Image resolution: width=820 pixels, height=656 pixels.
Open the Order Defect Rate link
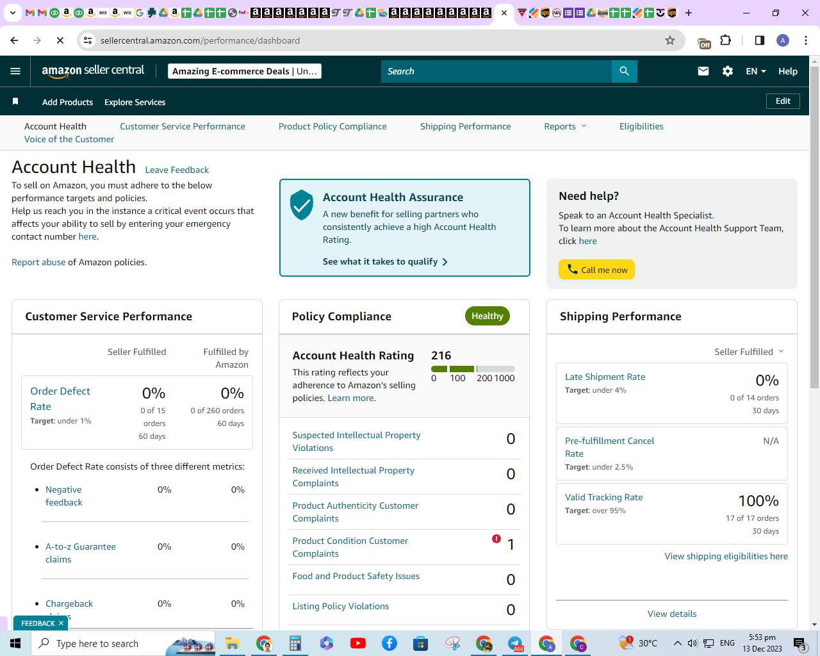(60, 398)
